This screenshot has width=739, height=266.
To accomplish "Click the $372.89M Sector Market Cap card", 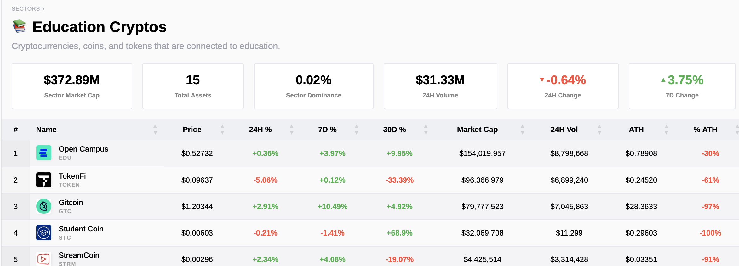I will tap(72, 86).
